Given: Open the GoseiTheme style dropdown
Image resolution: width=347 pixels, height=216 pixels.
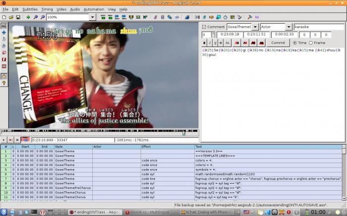Looking at the screenshot, I should click(x=255, y=27).
